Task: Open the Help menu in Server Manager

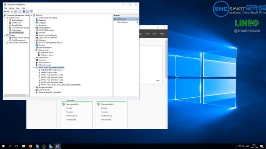Action: tap(162, 34)
